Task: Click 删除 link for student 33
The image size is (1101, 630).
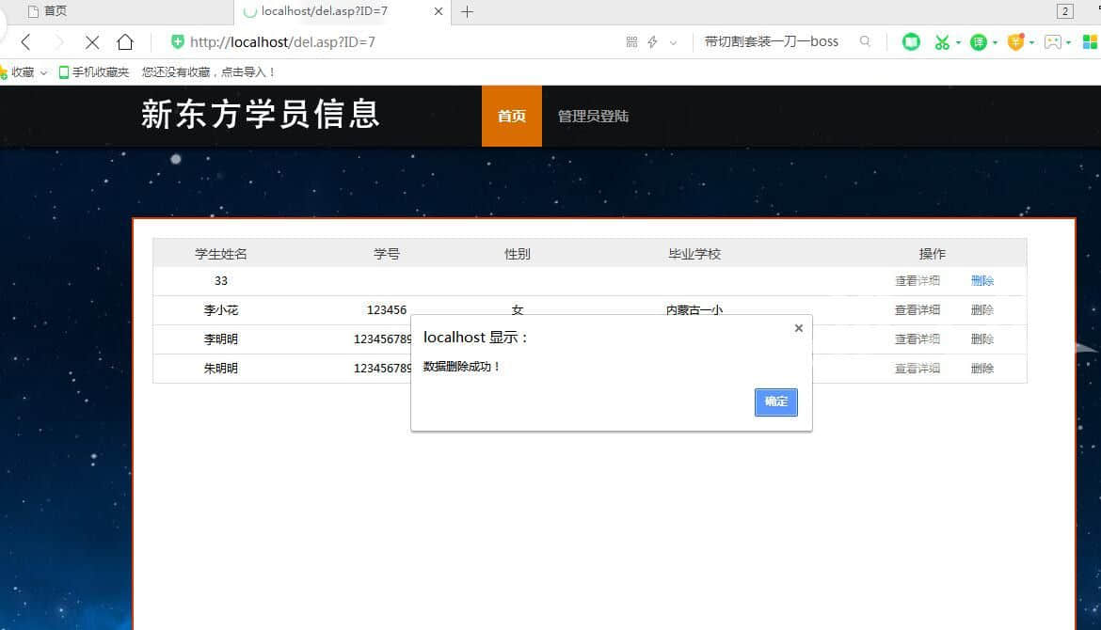Action: [981, 280]
